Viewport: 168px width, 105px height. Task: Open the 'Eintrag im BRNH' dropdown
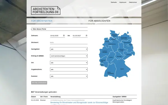tap(69, 56)
